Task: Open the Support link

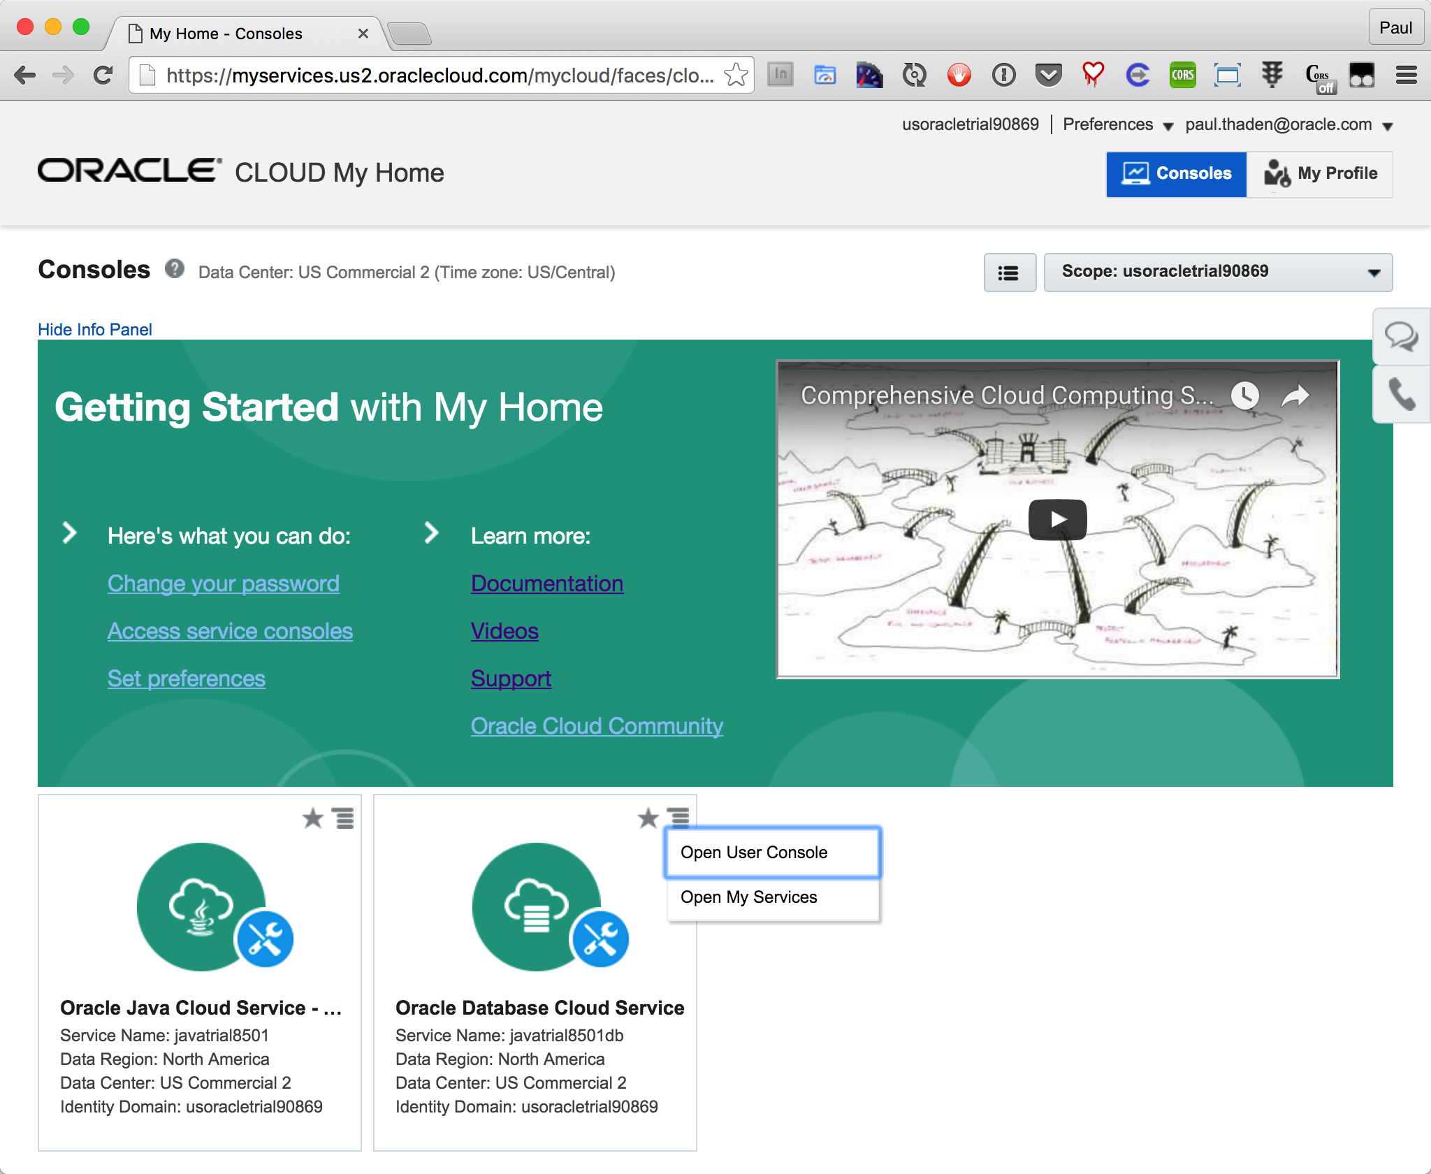Action: [511, 678]
